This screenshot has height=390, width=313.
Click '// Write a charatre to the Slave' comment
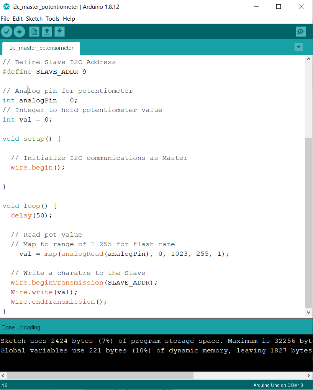[x=78, y=273]
